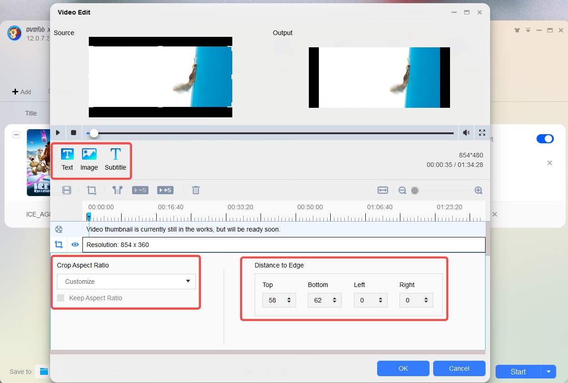
Task: Click the Start button in DVDFab window
Action: click(518, 372)
